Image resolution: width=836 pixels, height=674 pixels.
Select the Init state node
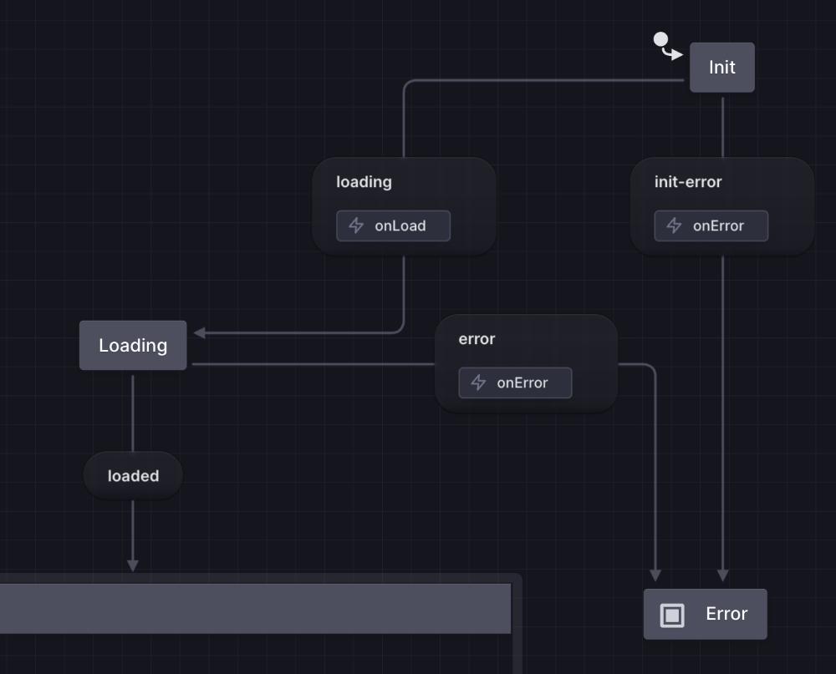point(721,67)
